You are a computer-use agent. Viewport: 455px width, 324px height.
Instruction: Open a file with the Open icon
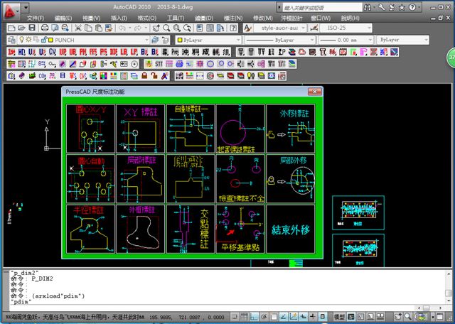point(21,28)
